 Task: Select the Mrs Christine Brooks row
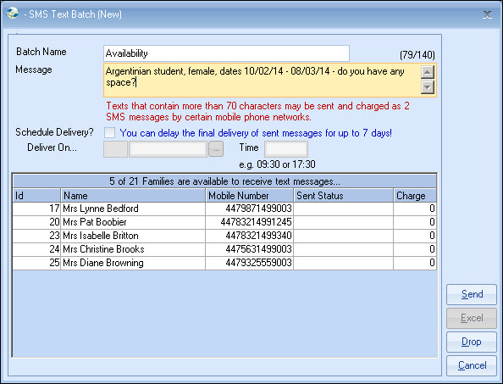point(224,249)
